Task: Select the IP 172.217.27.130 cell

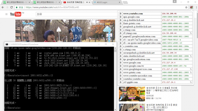Action: (177, 69)
